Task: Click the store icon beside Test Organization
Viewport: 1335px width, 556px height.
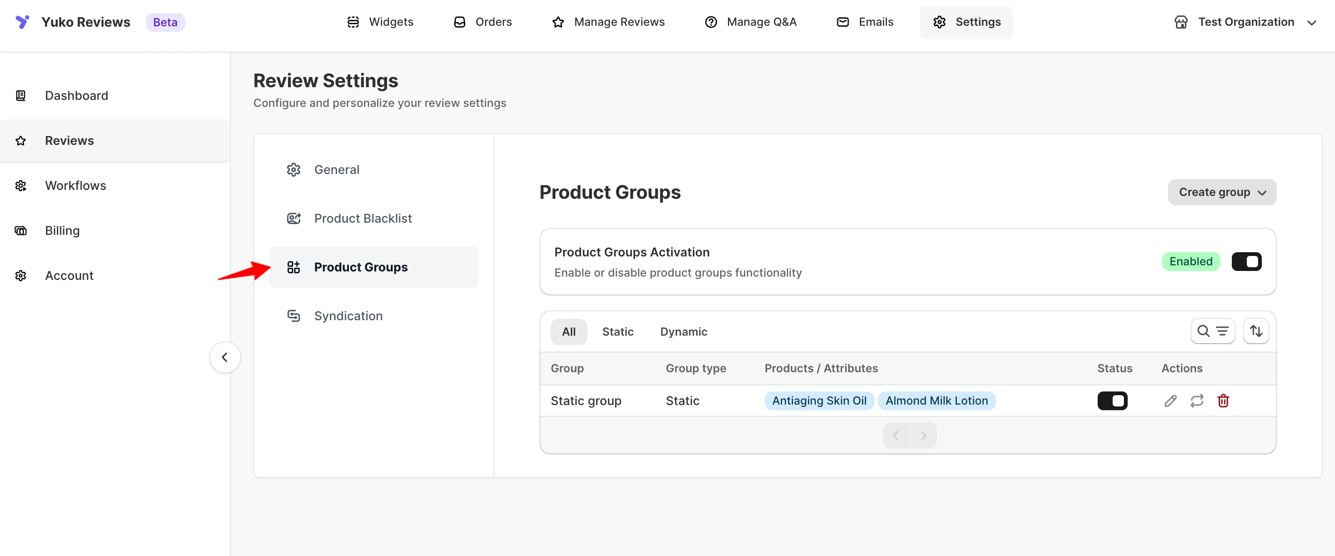Action: [1181, 22]
